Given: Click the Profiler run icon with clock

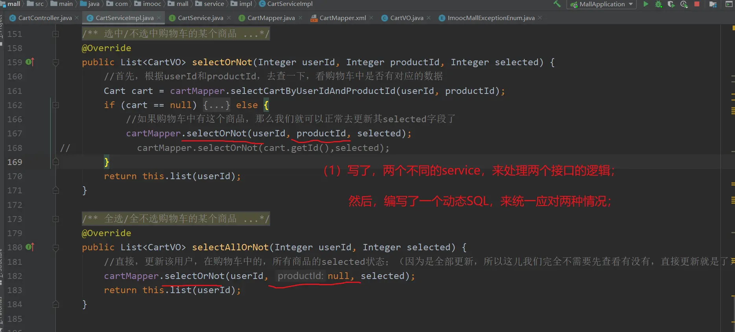Looking at the screenshot, I should click(x=684, y=4).
